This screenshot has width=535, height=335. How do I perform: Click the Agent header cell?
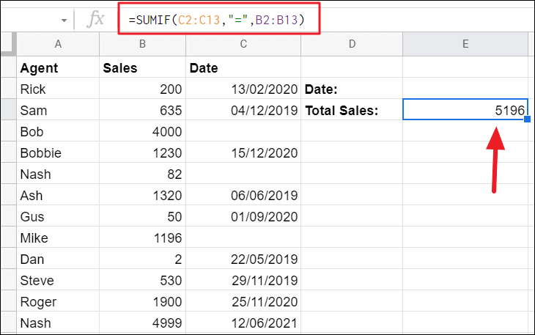point(58,68)
